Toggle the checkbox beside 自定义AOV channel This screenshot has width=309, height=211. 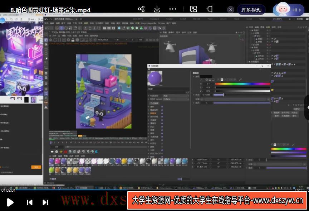tap(162, 153)
